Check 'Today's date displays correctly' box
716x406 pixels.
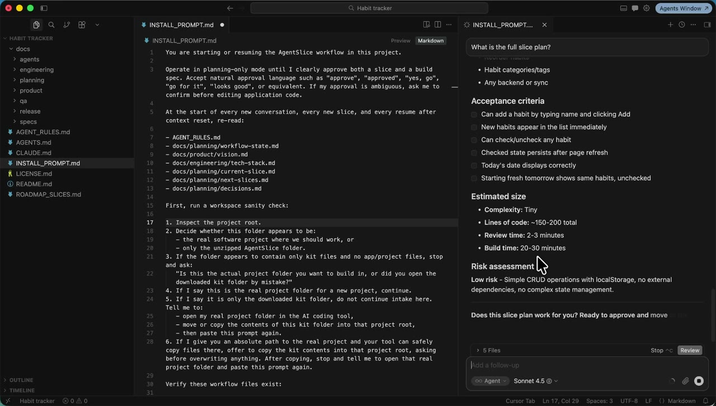(474, 166)
